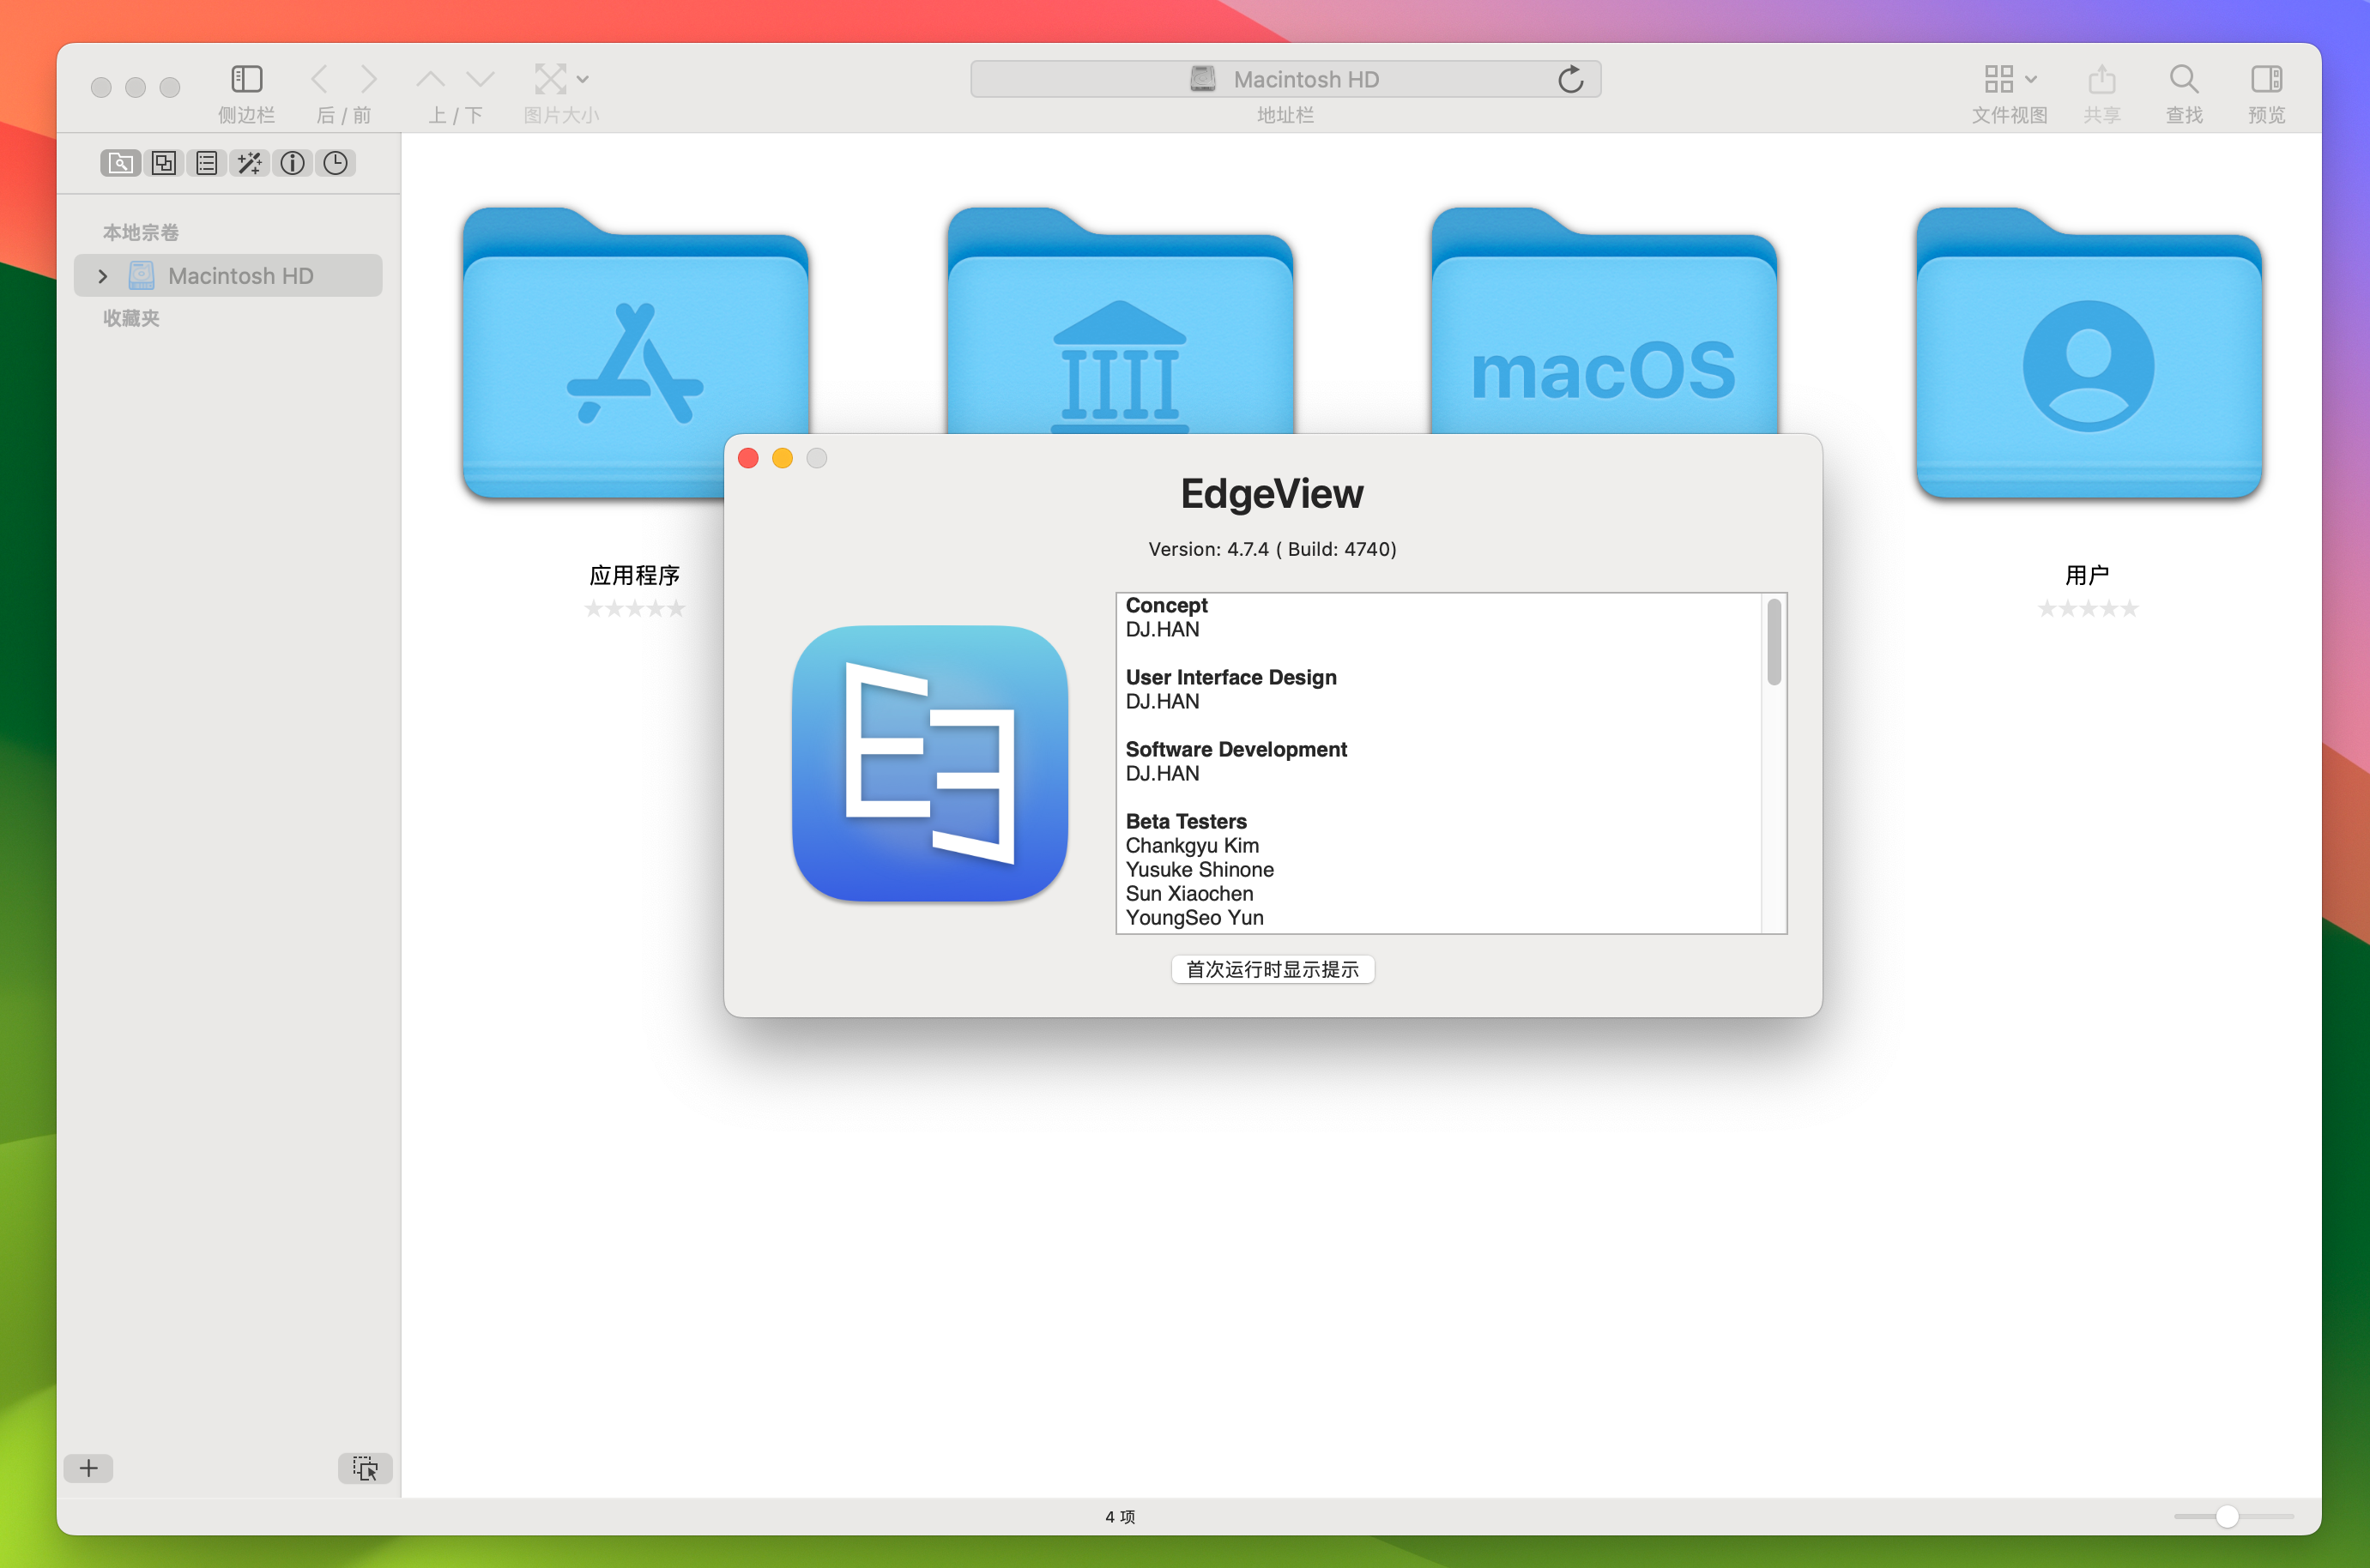
Task: Select the file browser sidebar tab
Action: 120,163
